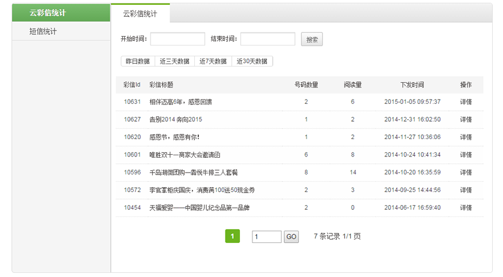This screenshot has height=277, width=503.
Task: Click timestamp 2014-09-25 14:44:56
Action: (412, 190)
